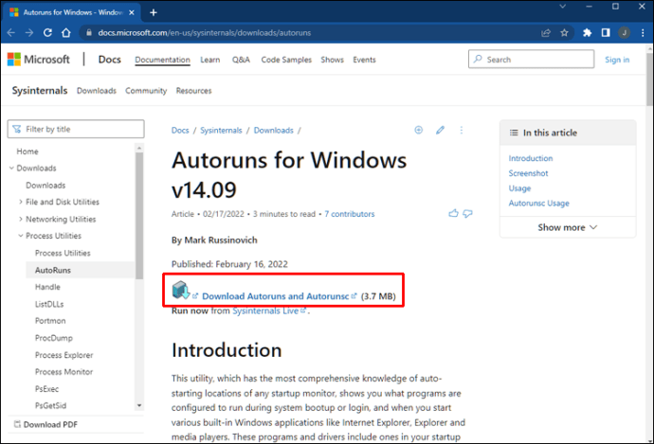Click the browser reload button
This screenshot has width=654, height=444.
click(x=50, y=32)
